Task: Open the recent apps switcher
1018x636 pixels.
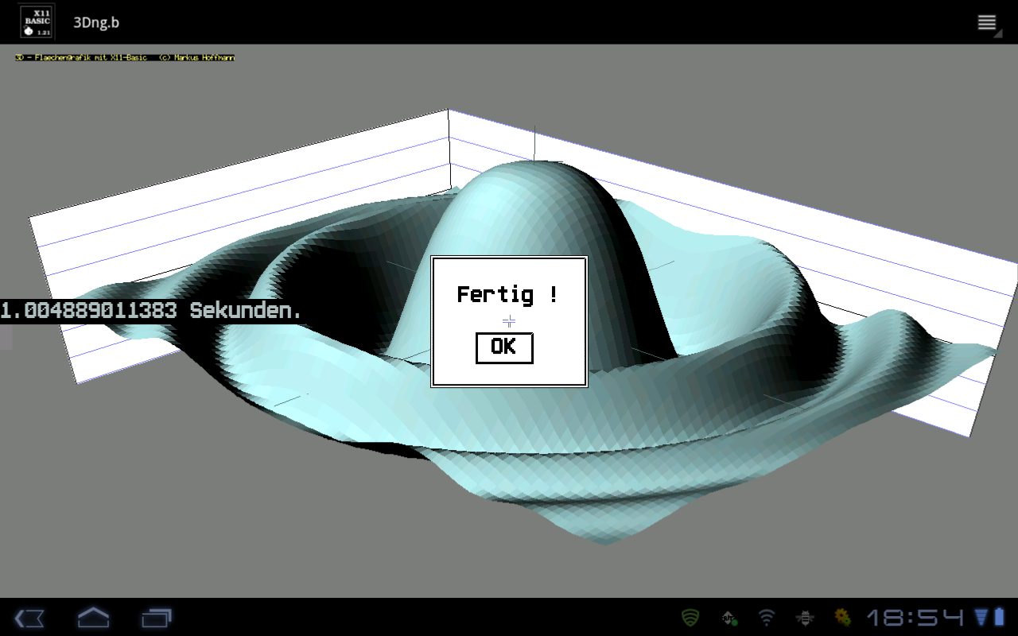Action: pos(157,618)
